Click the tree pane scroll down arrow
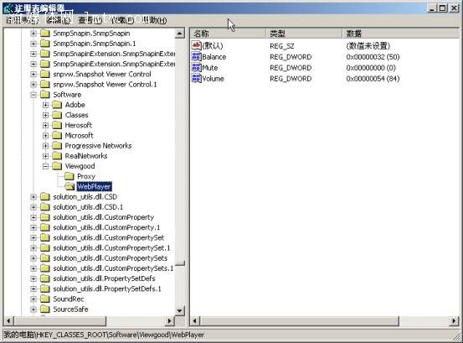The width and height of the screenshot is (463, 343). pos(179,310)
